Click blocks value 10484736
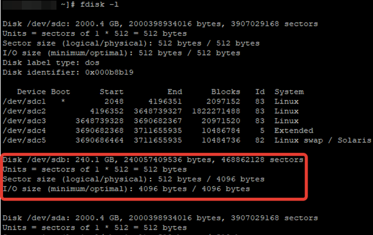The image size is (373, 235). point(220,141)
